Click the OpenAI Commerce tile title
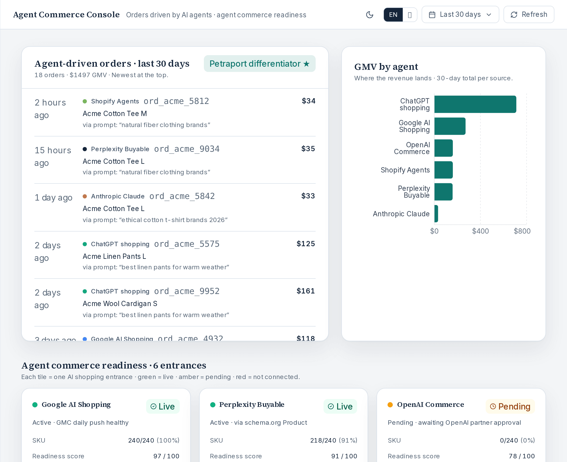The width and height of the screenshot is (567, 462). coord(430,405)
